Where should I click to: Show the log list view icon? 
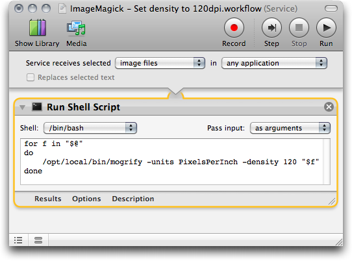(18, 240)
